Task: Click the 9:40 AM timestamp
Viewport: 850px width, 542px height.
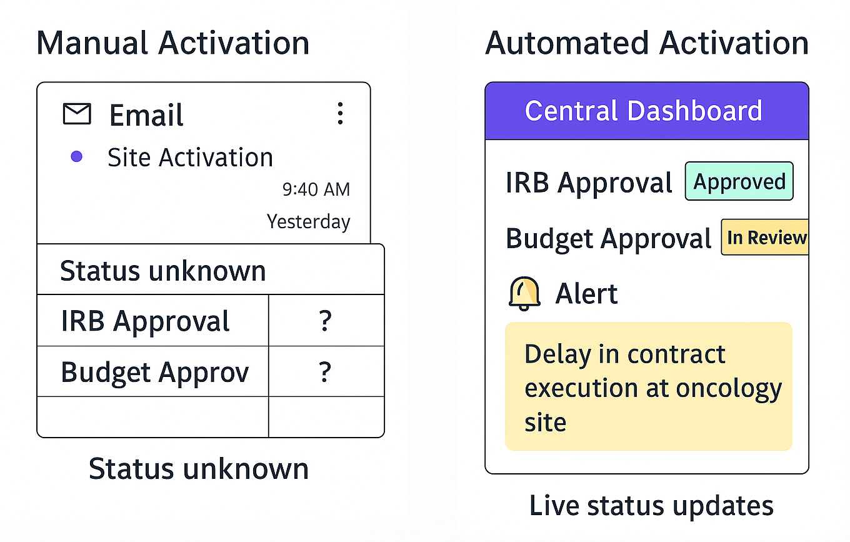Action: pyautogui.click(x=316, y=189)
